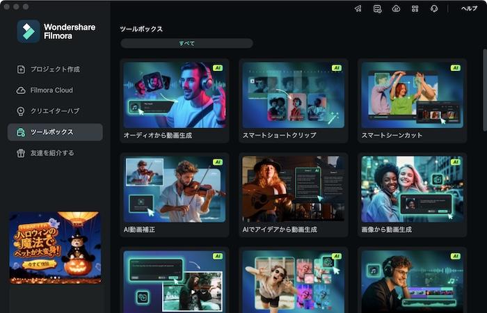Open 画像から動画生成 tool card
487x313 pixels.
coord(412,195)
